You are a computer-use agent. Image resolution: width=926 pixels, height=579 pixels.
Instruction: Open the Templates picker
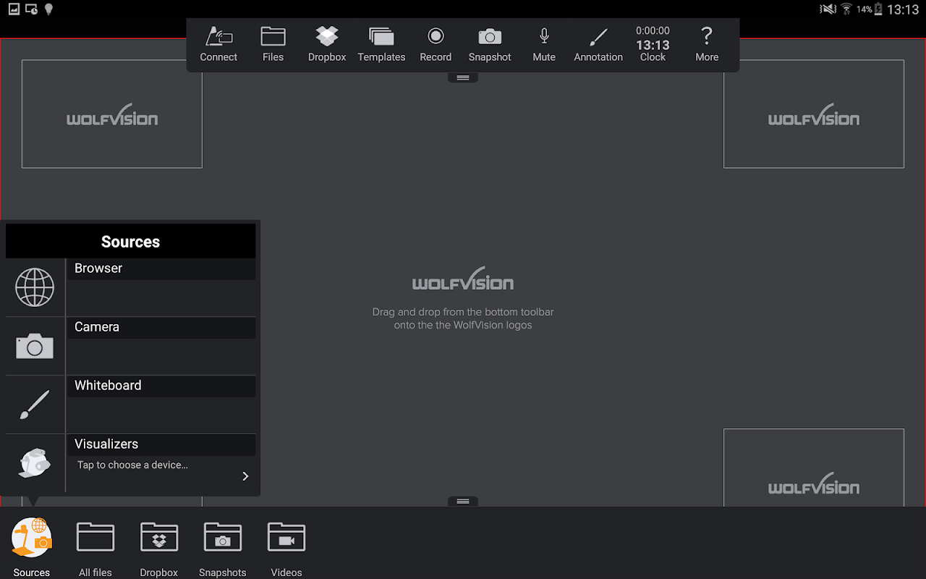tap(381, 45)
